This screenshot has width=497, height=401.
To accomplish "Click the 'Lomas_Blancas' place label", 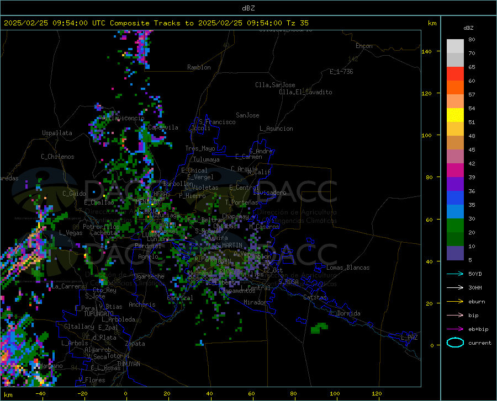I will (348, 268).
